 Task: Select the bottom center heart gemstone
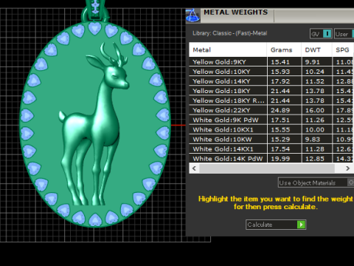pyautogui.click(x=95, y=219)
